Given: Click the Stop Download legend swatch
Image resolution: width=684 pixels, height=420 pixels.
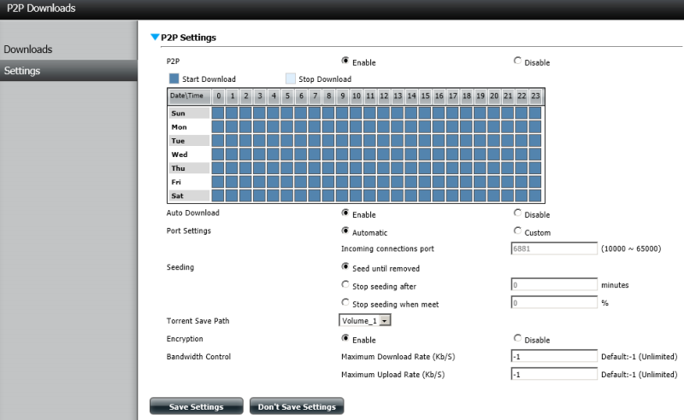Looking at the screenshot, I should 290,79.
